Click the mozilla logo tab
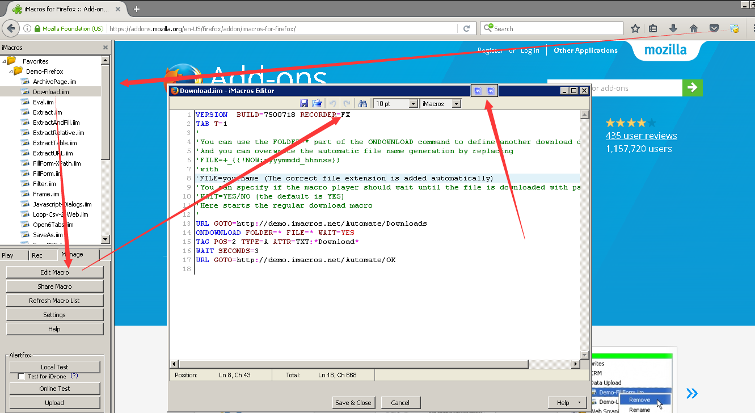The height and width of the screenshot is (413, 755). [665, 50]
